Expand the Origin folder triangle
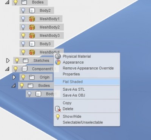This screenshot has width=151, height=140. coord(14,77)
